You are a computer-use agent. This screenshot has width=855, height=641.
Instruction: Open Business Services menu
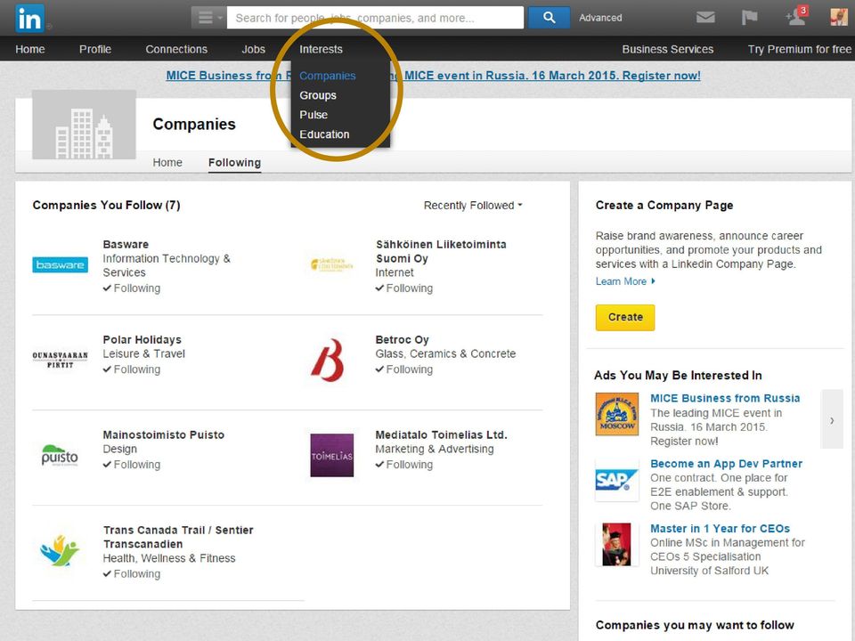pyautogui.click(x=667, y=49)
